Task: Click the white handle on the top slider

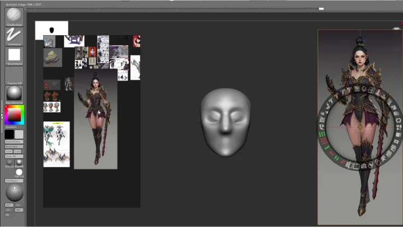Action: point(321,9)
